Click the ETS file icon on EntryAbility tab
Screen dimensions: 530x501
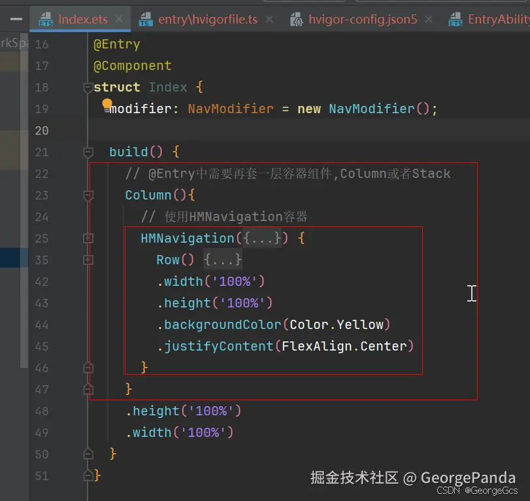tap(455, 19)
